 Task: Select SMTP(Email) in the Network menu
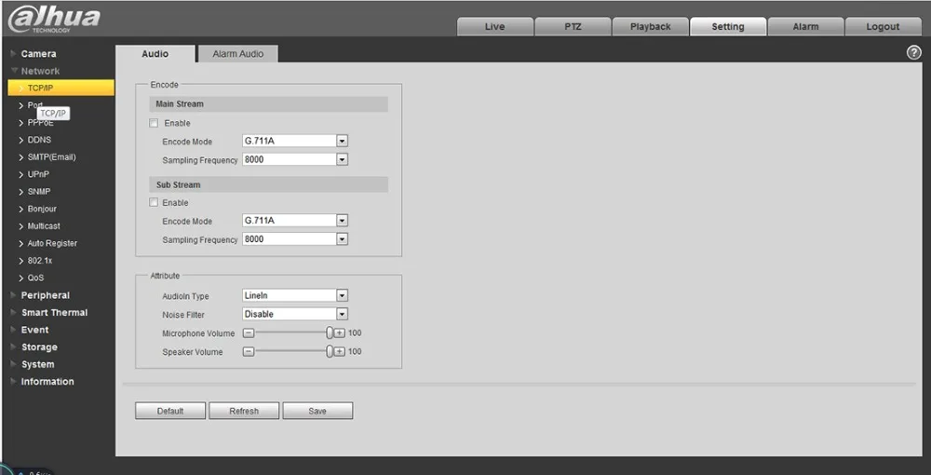pos(51,157)
